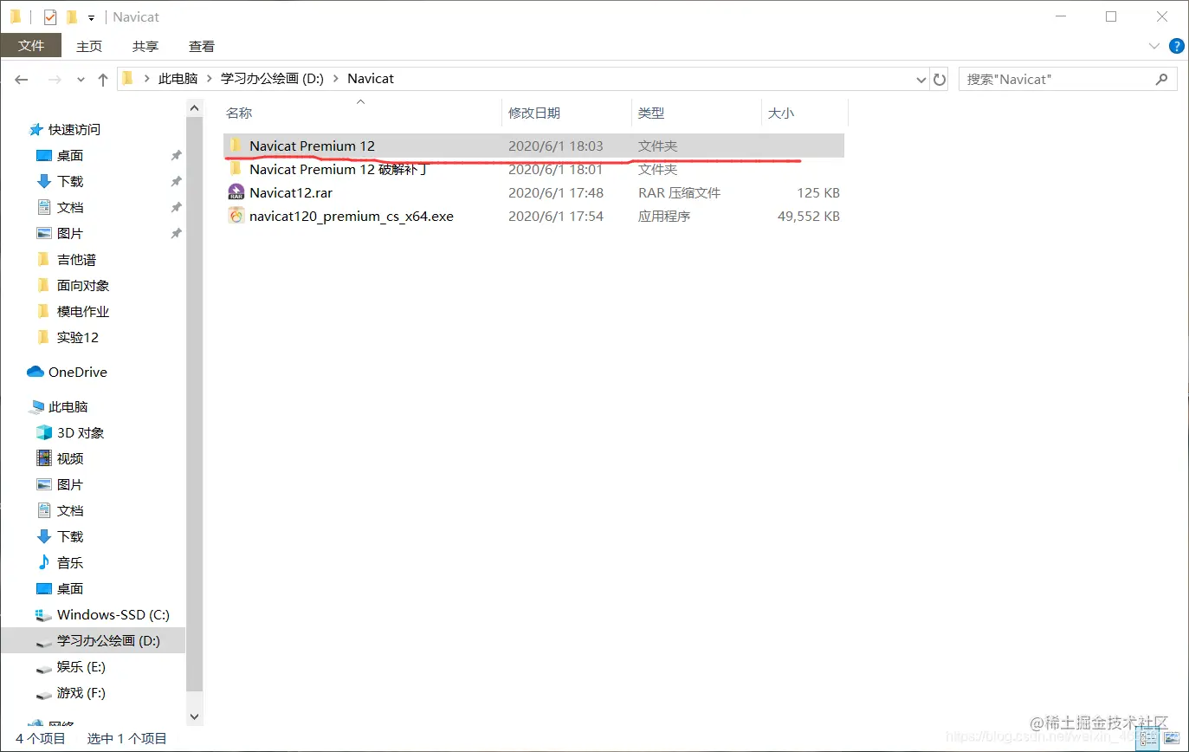Image resolution: width=1189 pixels, height=752 pixels.
Task: Click the Properties quick access icon
Action: (x=50, y=16)
